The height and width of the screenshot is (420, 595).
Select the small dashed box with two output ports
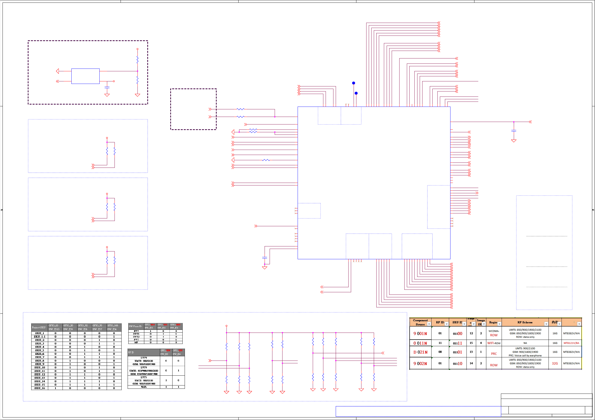[x=193, y=109]
